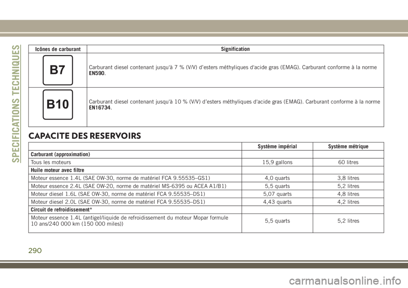Viewport: 408px width, 288px height.
Task: Click the 'SPECIFICATIONS TECHNIQUES' side tab
Action: click(17, 104)
